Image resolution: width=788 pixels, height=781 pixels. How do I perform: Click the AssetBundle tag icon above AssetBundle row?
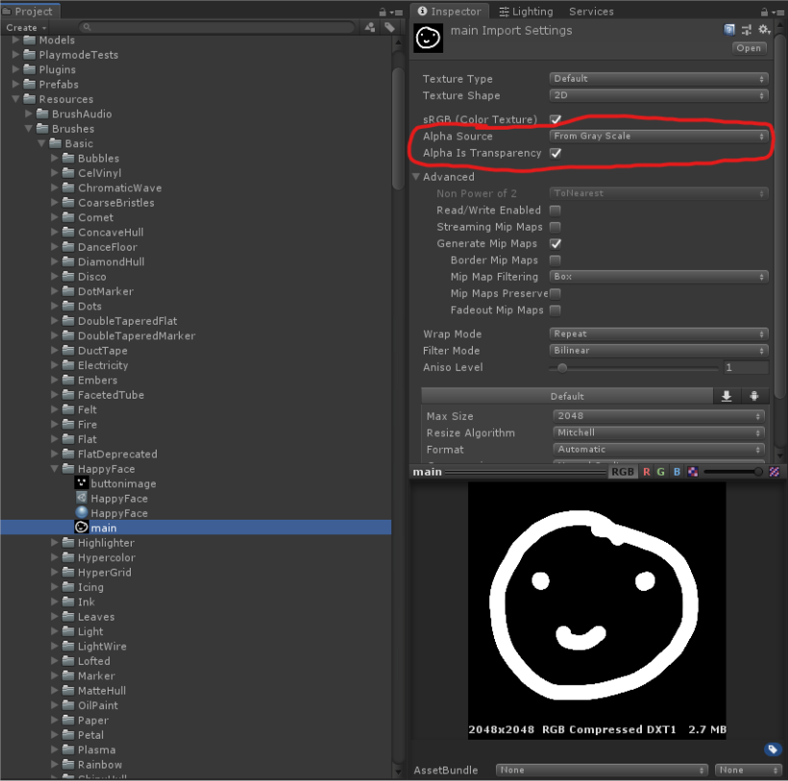click(774, 749)
